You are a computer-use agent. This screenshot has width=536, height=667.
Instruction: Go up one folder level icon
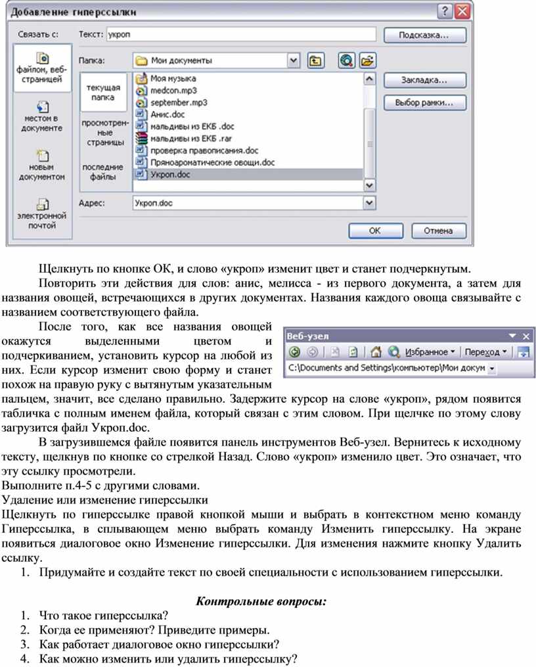[x=316, y=60]
